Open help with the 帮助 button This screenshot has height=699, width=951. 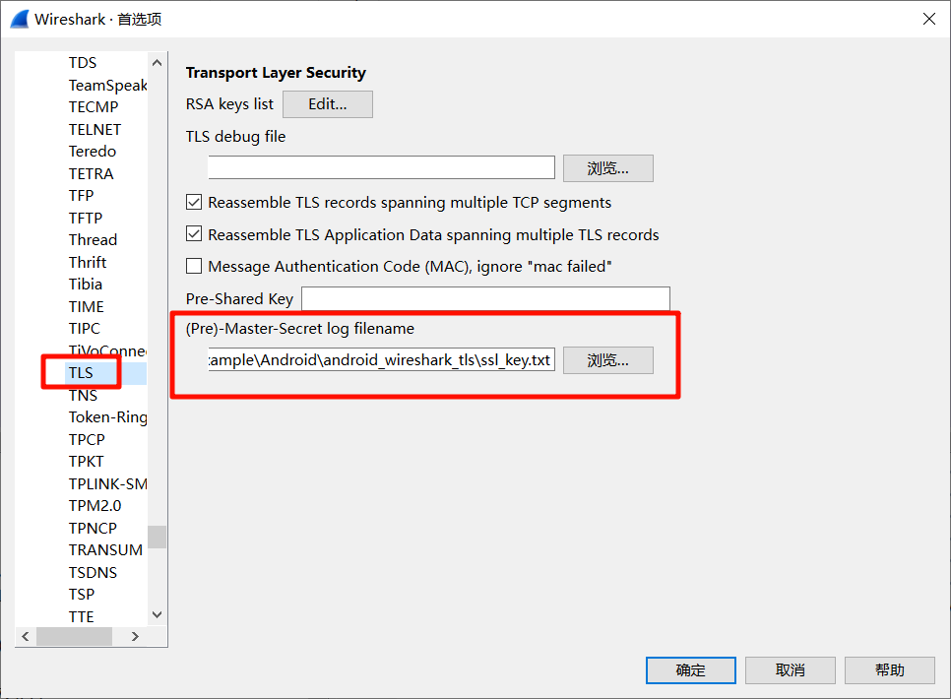click(x=889, y=669)
